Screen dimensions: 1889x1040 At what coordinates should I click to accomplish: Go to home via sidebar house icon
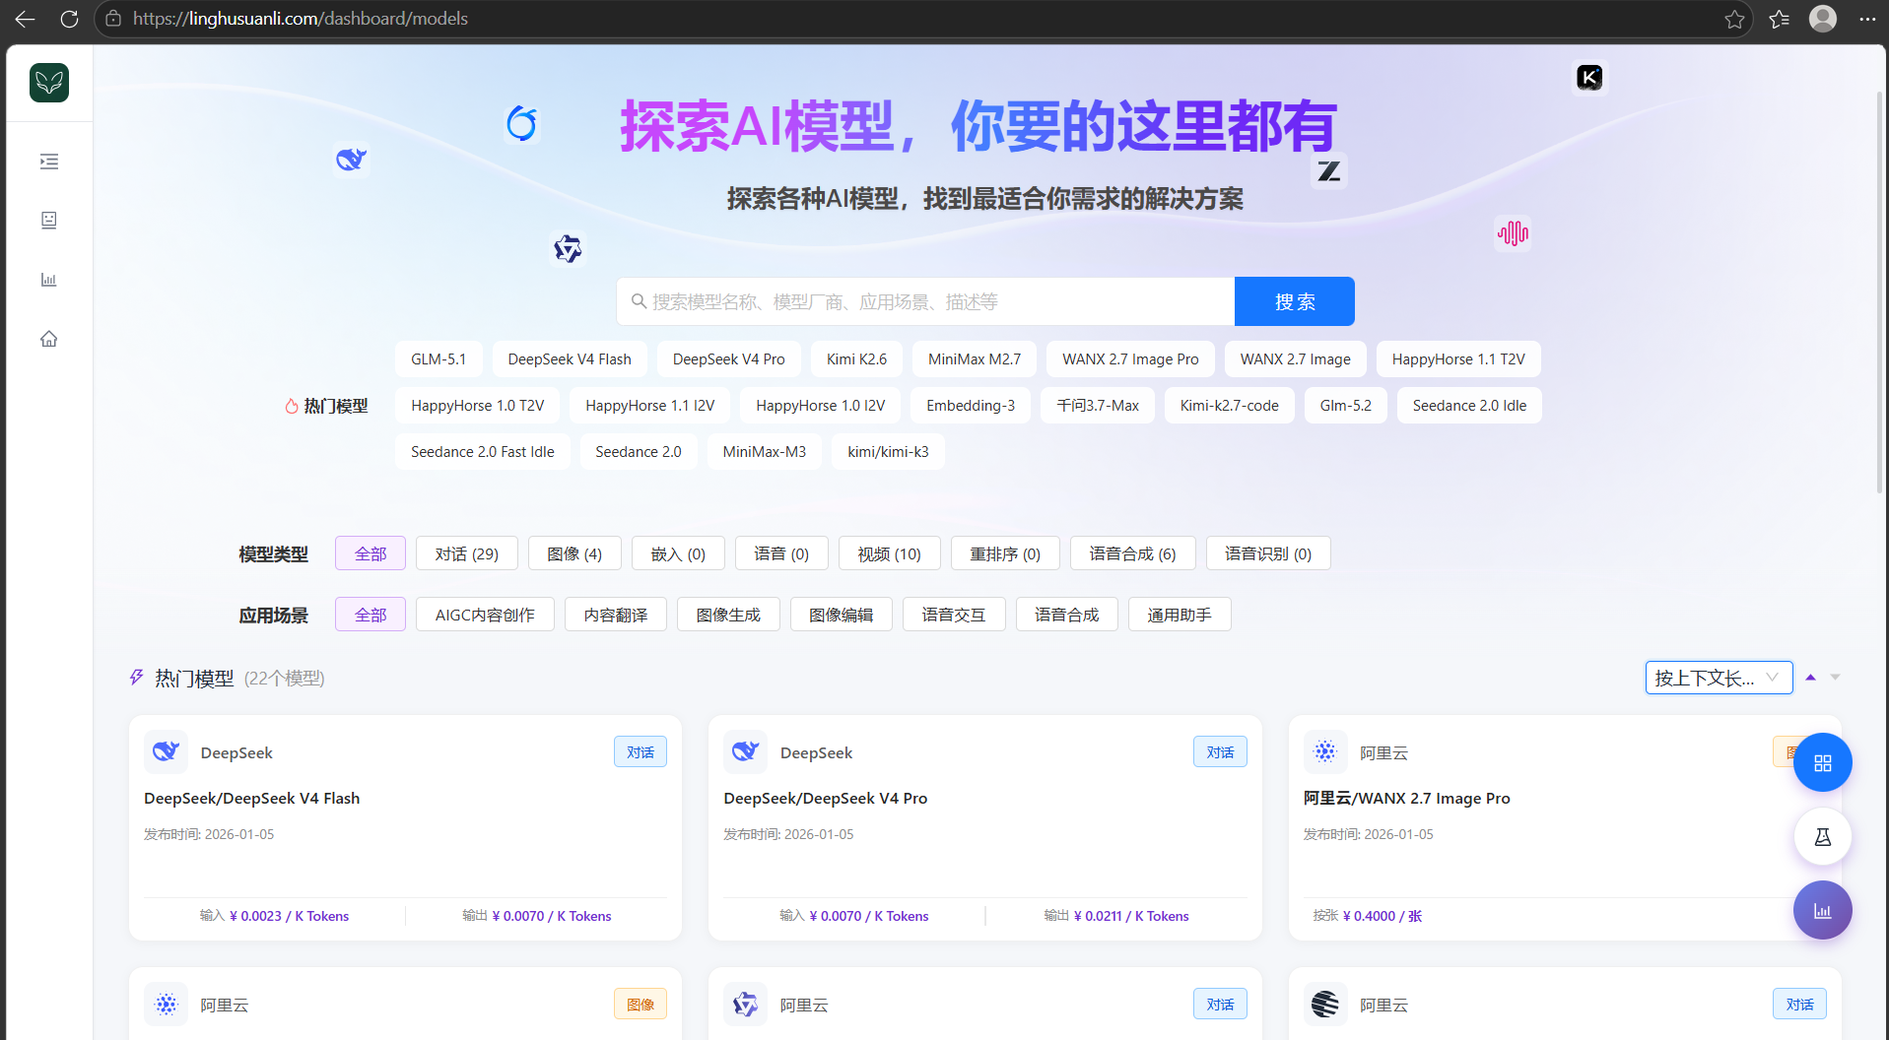(49, 339)
